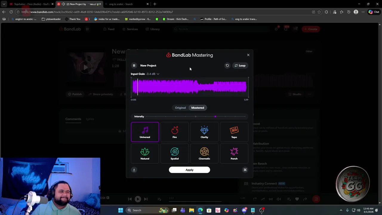Open the Comments tab

tap(73, 119)
